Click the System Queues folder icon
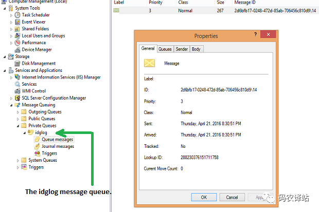319x212 pixels. click(24, 160)
